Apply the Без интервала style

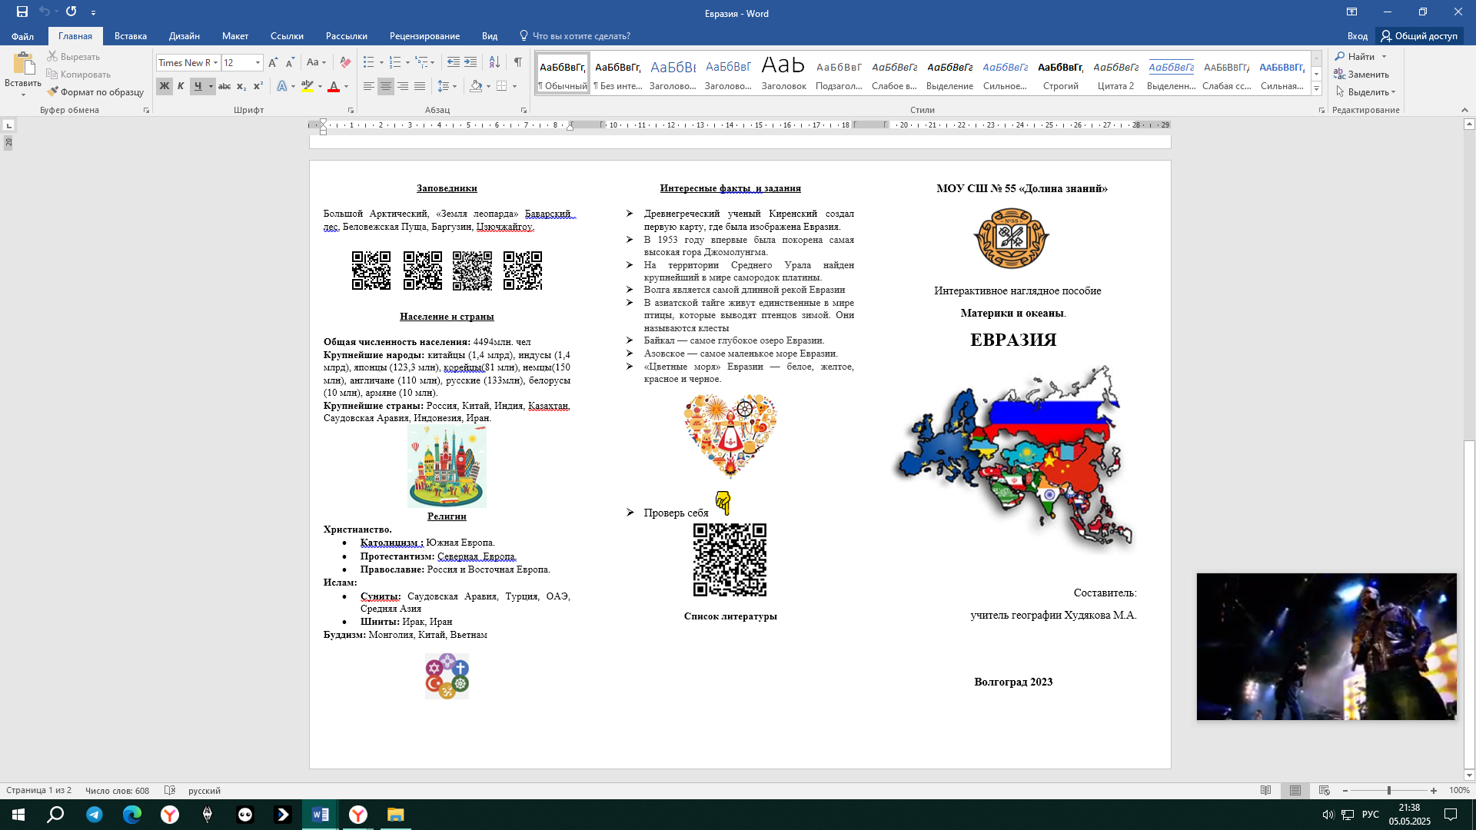[617, 73]
